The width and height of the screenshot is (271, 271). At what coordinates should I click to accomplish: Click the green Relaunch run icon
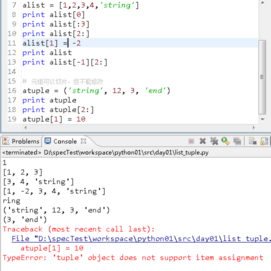(x=225, y=141)
